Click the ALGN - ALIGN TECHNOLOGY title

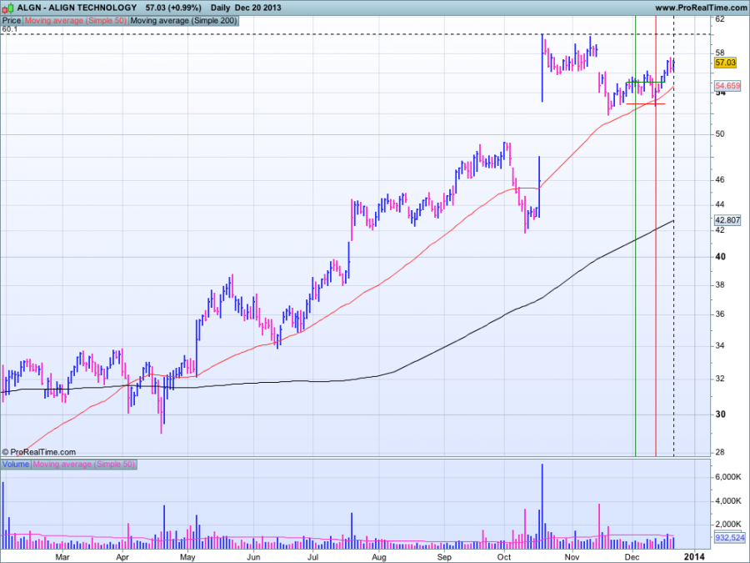click(77, 8)
